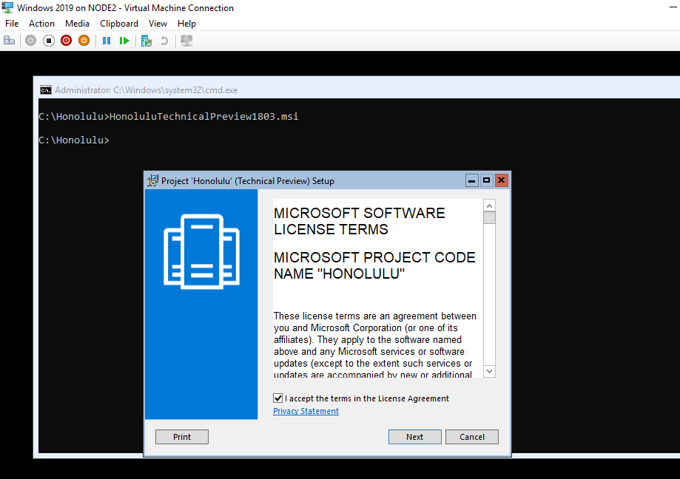Click the cmd.exe window title icon
Screen dimensions: 680x479
tap(46, 90)
